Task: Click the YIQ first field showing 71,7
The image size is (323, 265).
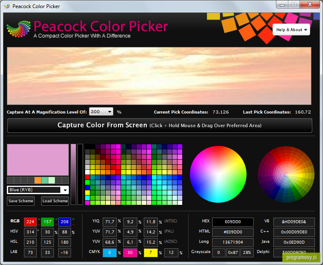Action: click(110, 222)
